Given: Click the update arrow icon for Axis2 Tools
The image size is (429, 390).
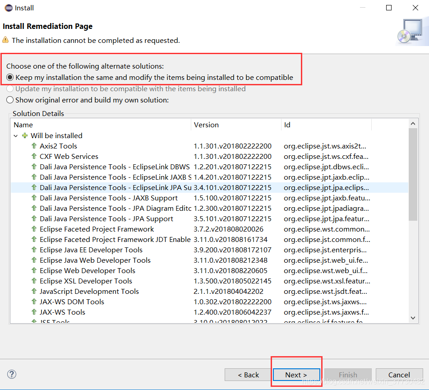Looking at the screenshot, I should (34, 146).
